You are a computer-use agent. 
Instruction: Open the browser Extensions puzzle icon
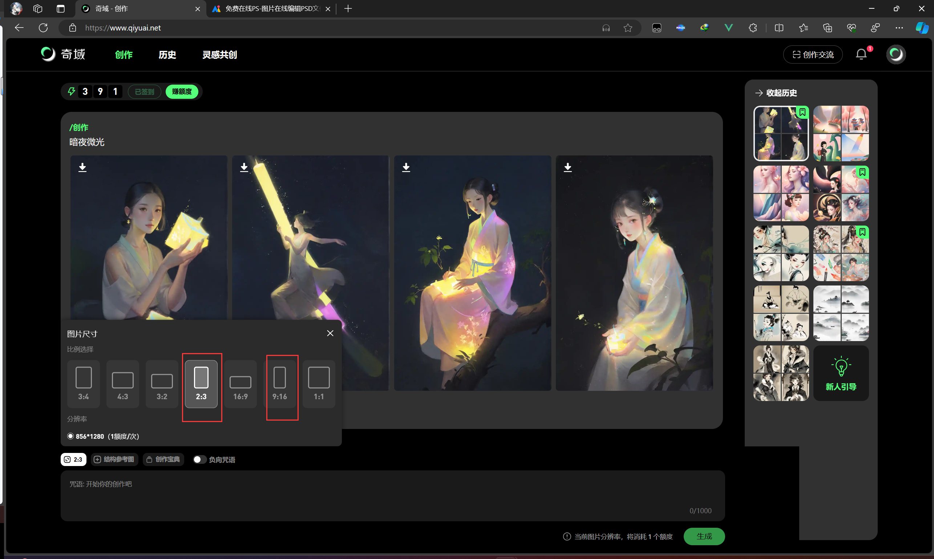(x=752, y=28)
